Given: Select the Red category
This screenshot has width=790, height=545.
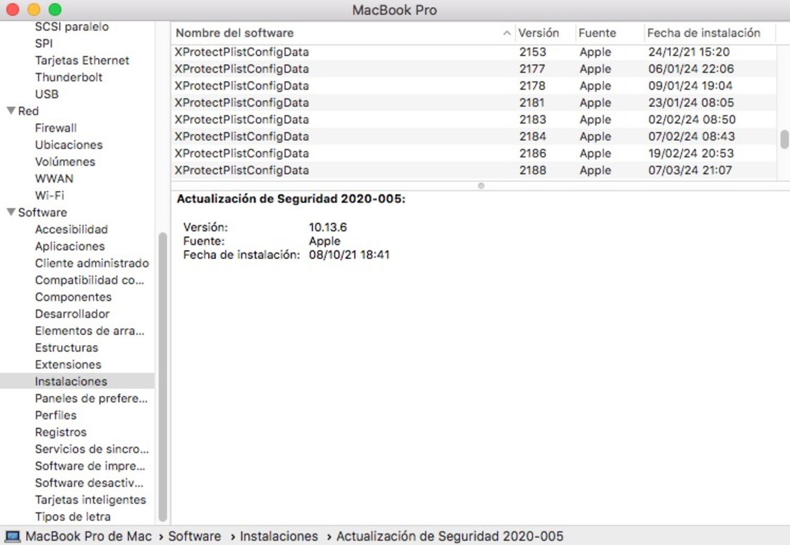Looking at the screenshot, I should tap(28, 111).
